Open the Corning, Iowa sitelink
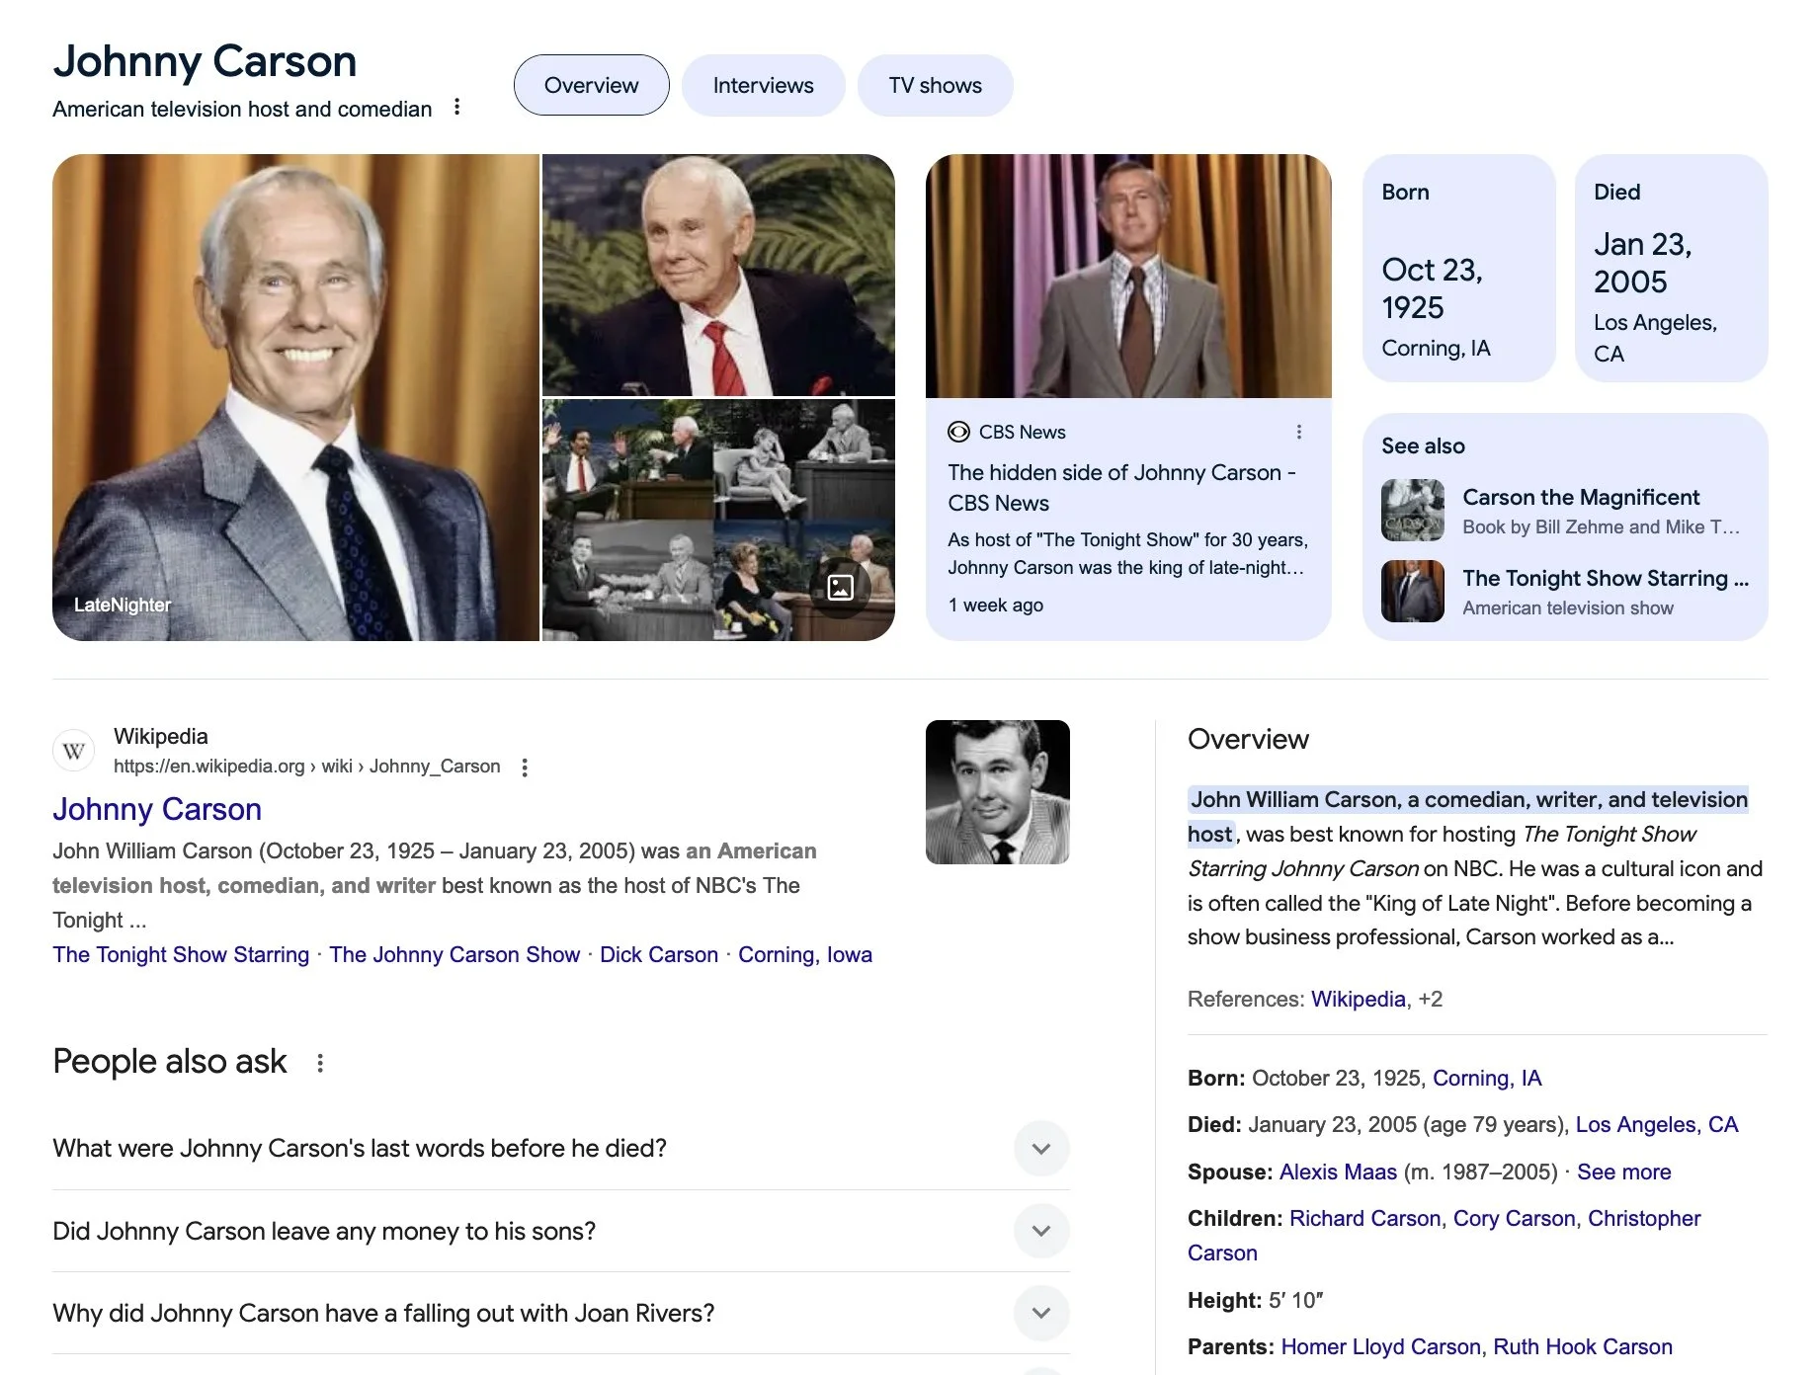1816x1375 pixels. pos(805,954)
